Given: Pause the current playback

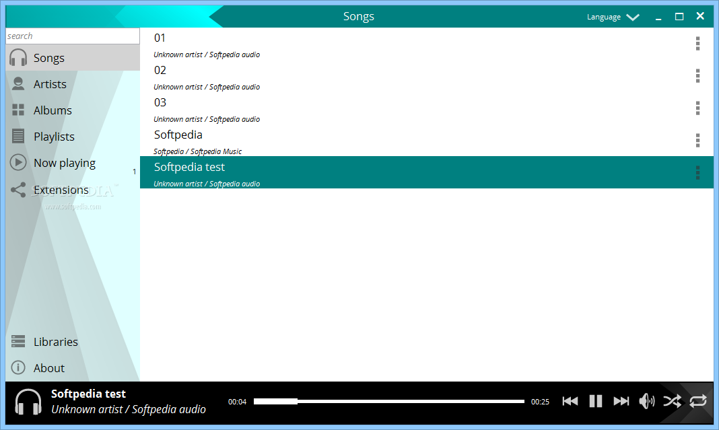Looking at the screenshot, I should coord(596,401).
